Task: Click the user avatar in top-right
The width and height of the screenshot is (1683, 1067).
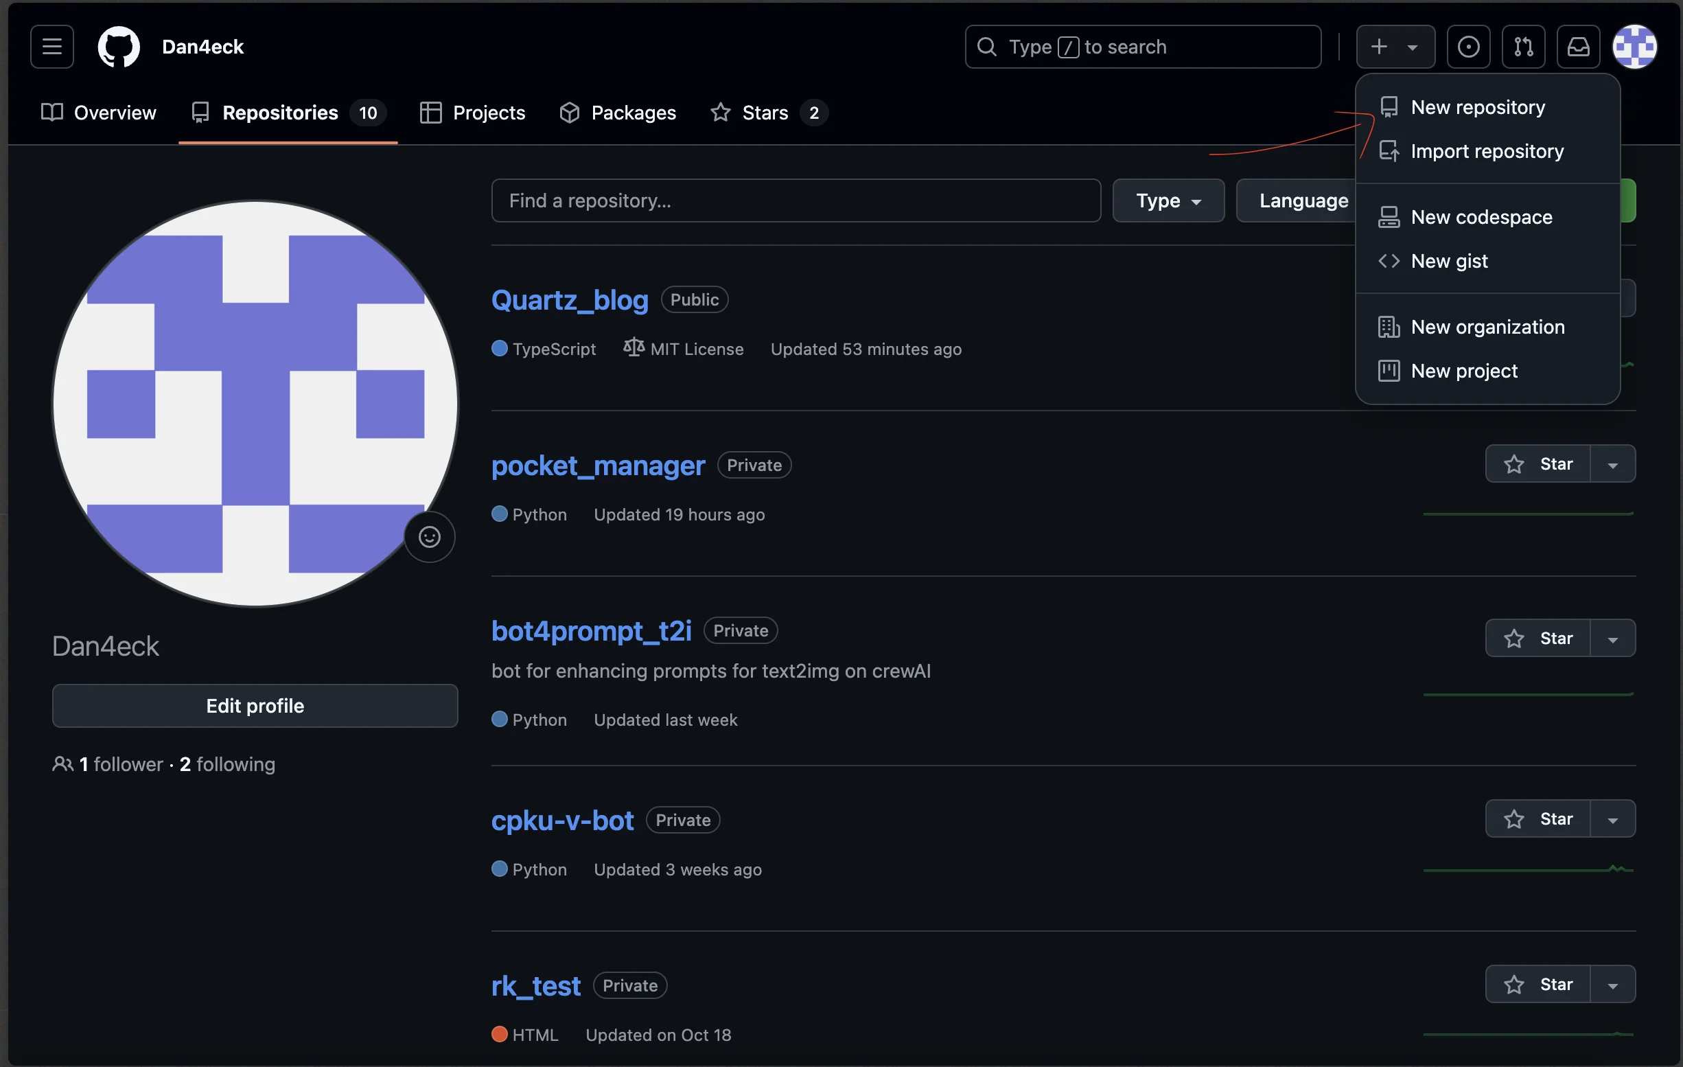Action: [1634, 47]
